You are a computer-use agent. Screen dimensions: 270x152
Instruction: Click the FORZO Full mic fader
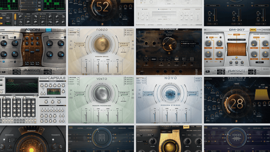[86, 67]
